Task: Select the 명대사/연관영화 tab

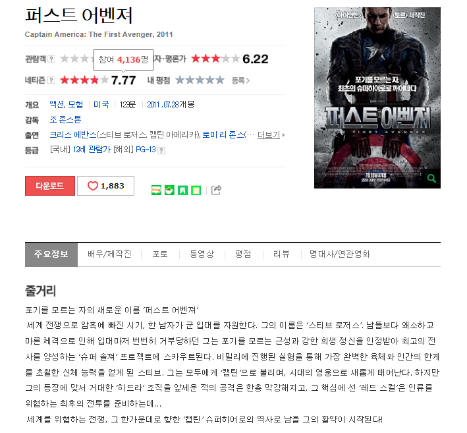Action: [x=340, y=254]
